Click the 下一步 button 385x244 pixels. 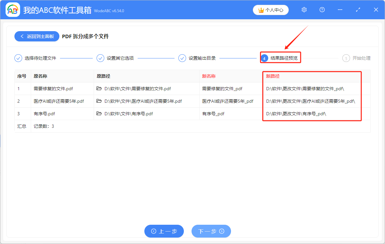click(211, 231)
